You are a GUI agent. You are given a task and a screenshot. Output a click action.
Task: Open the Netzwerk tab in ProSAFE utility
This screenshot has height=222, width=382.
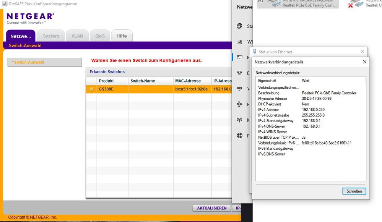21,36
